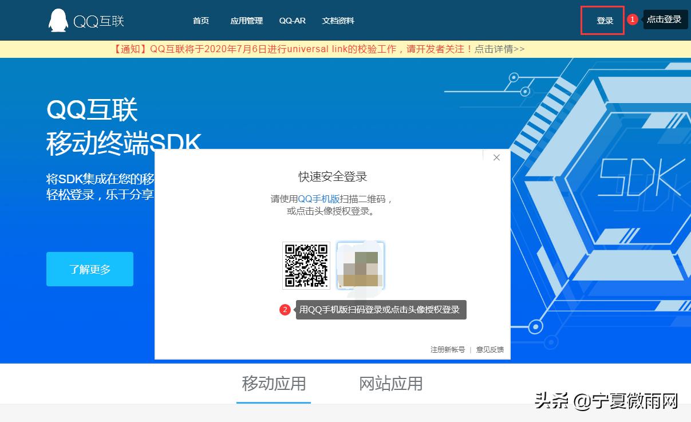Click 意见反馈 to give feedback
Image resolution: width=691 pixels, height=422 pixels.
pyautogui.click(x=491, y=349)
